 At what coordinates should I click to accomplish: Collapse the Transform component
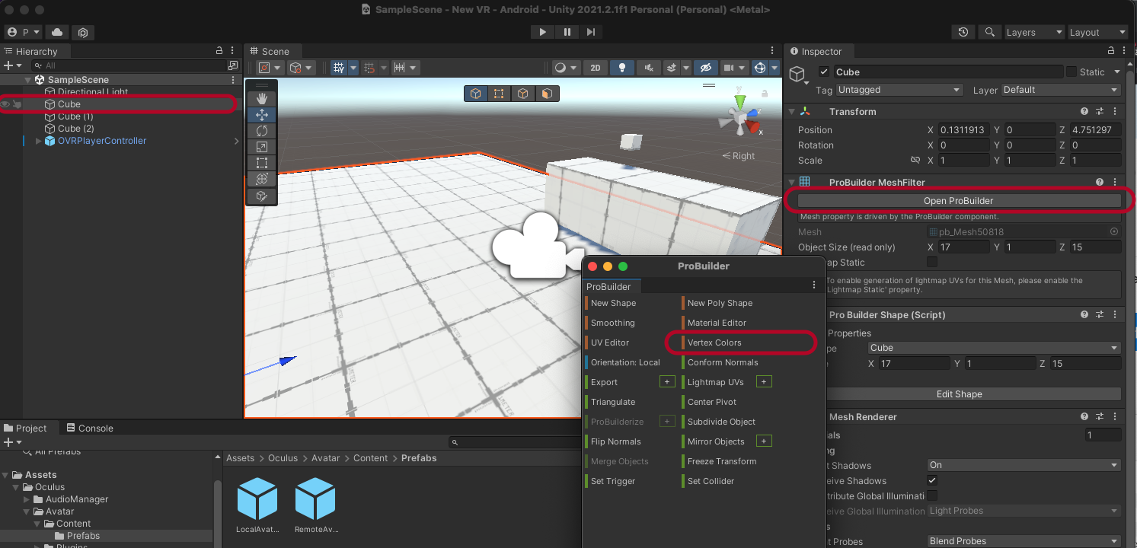[790, 112]
